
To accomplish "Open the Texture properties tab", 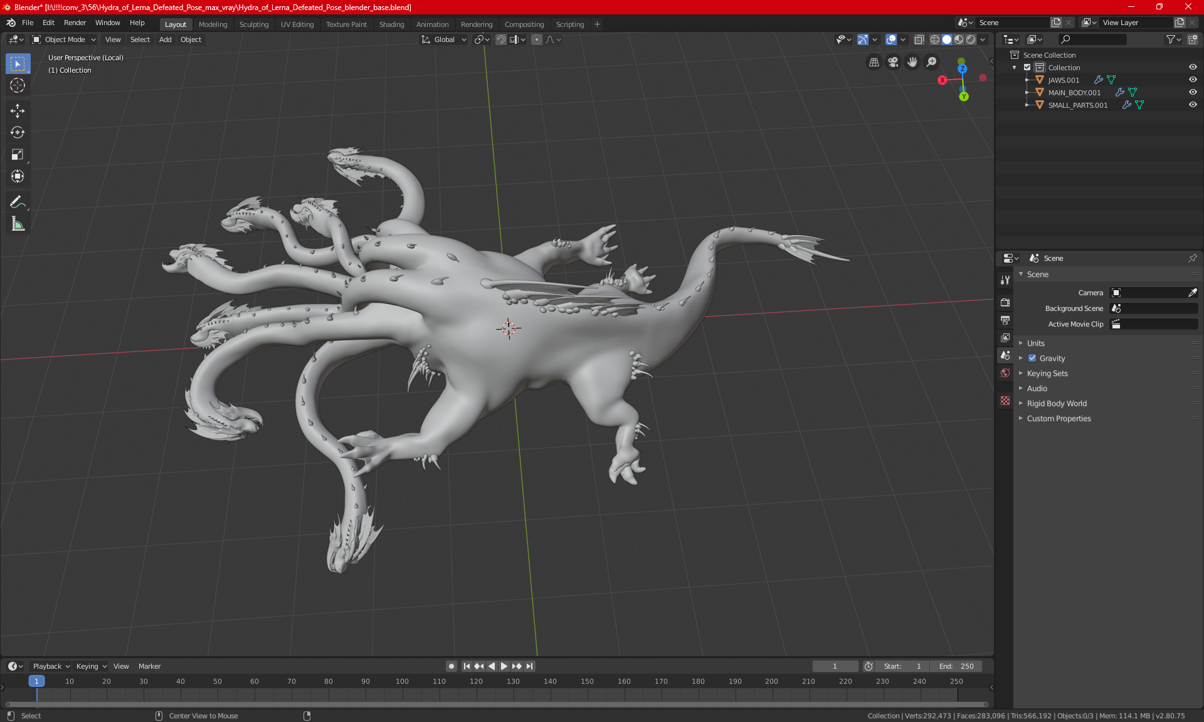I will click(1005, 400).
